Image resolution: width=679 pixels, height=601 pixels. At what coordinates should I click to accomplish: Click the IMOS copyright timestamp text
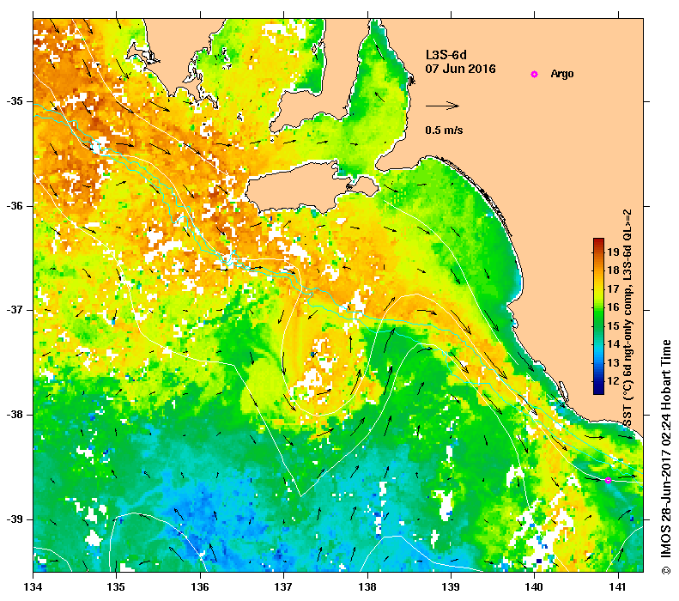[x=665, y=458]
